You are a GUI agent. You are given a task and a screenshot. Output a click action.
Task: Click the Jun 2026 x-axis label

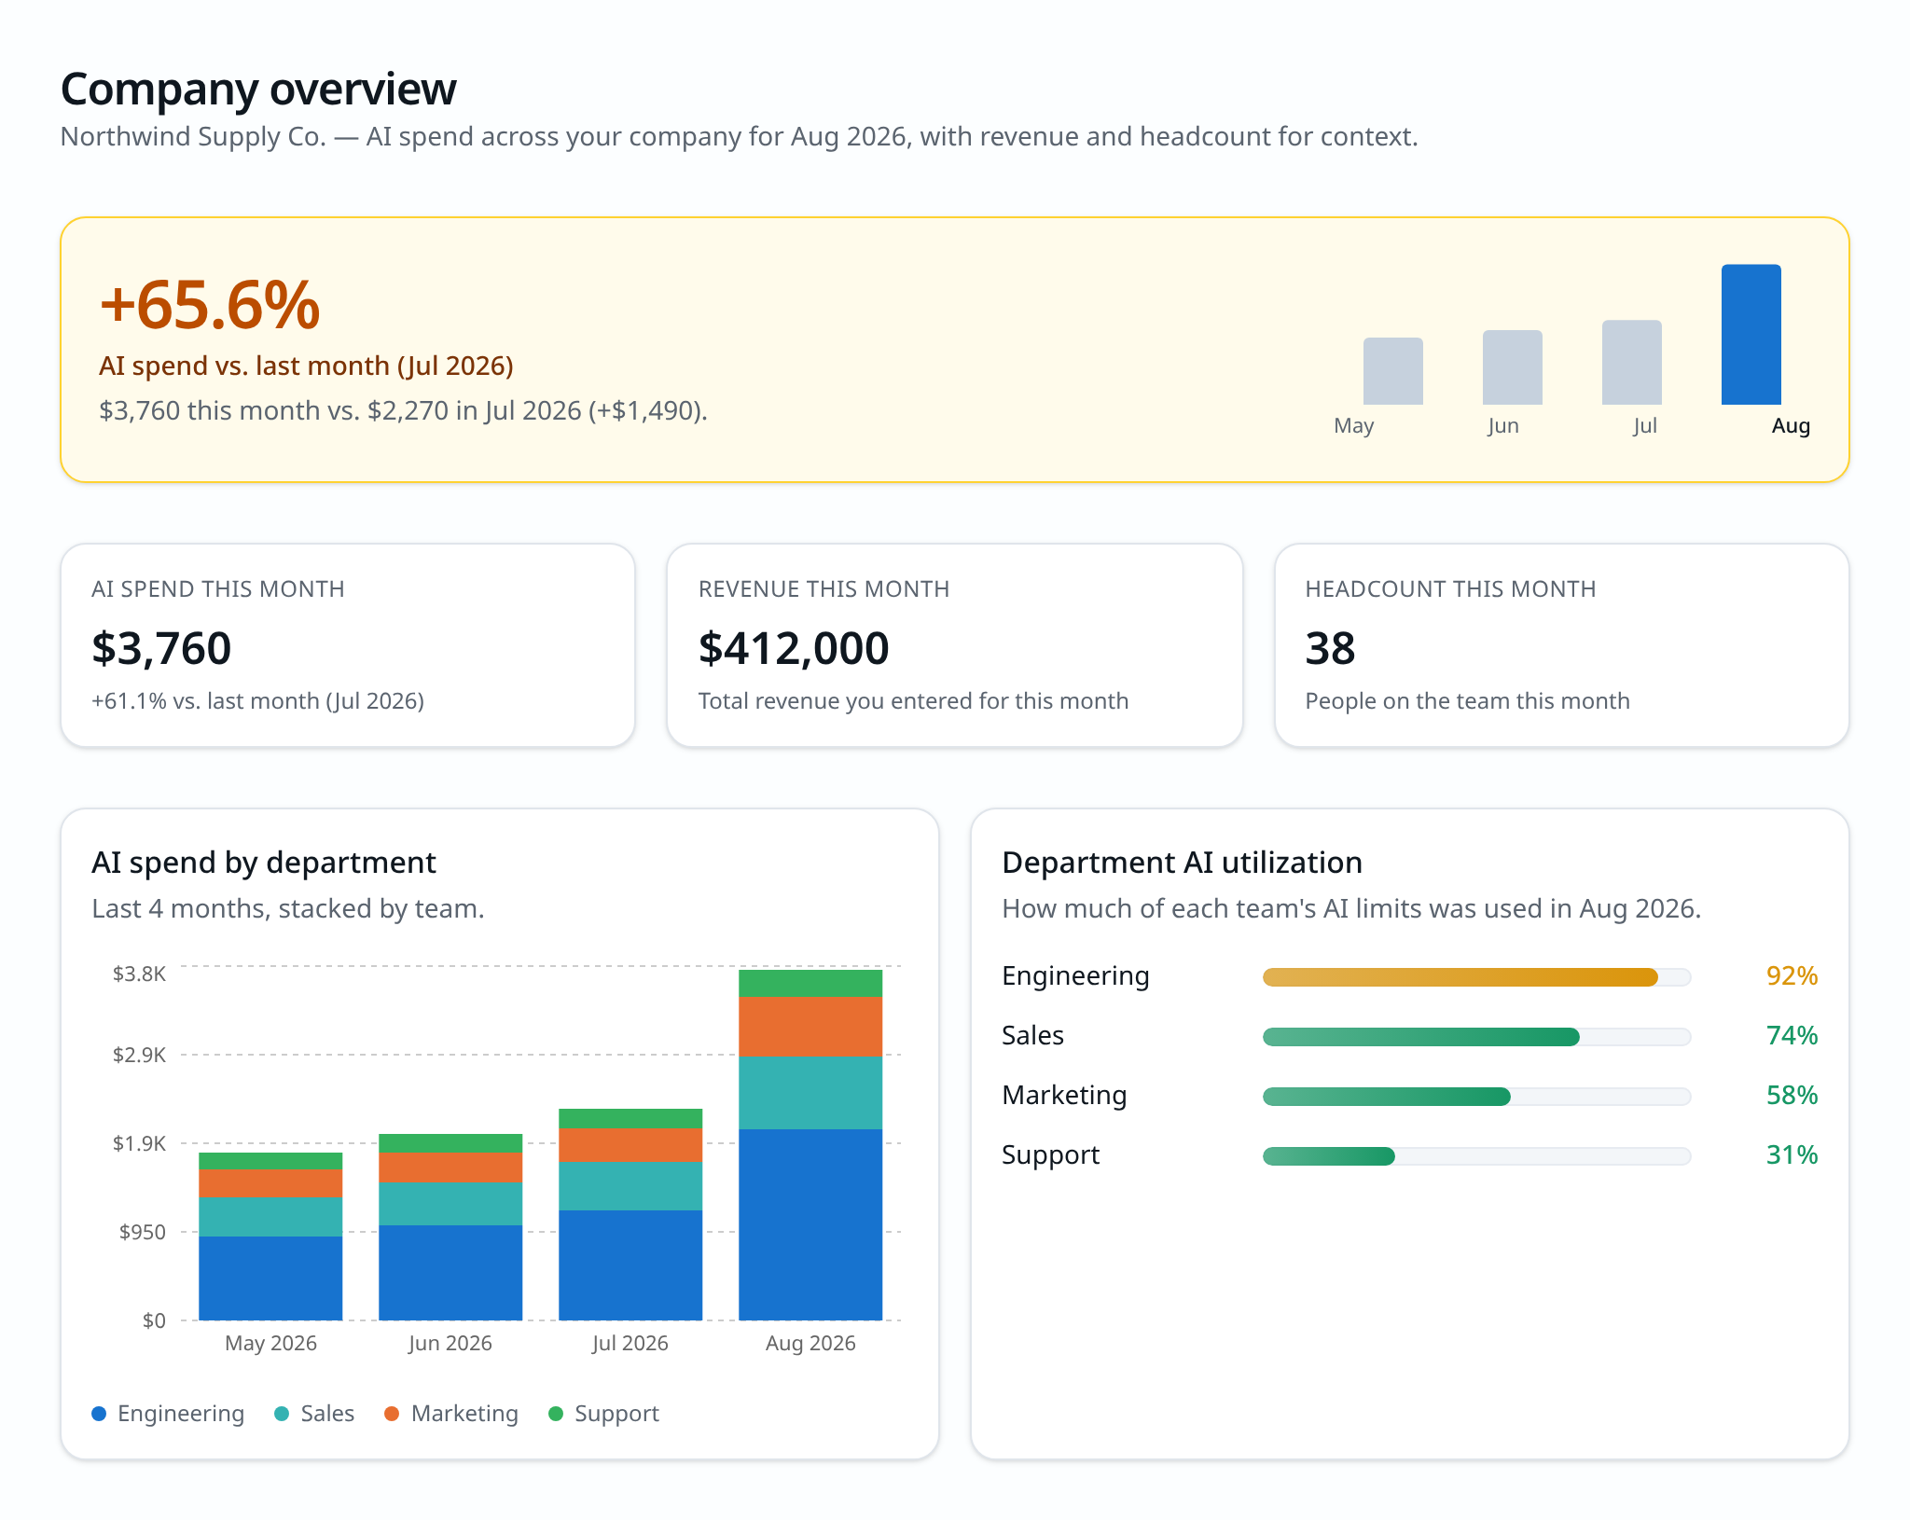point(450,1344)
